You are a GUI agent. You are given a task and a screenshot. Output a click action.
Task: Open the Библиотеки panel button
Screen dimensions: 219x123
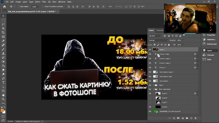pyautogui.click(x=209, y=44)
